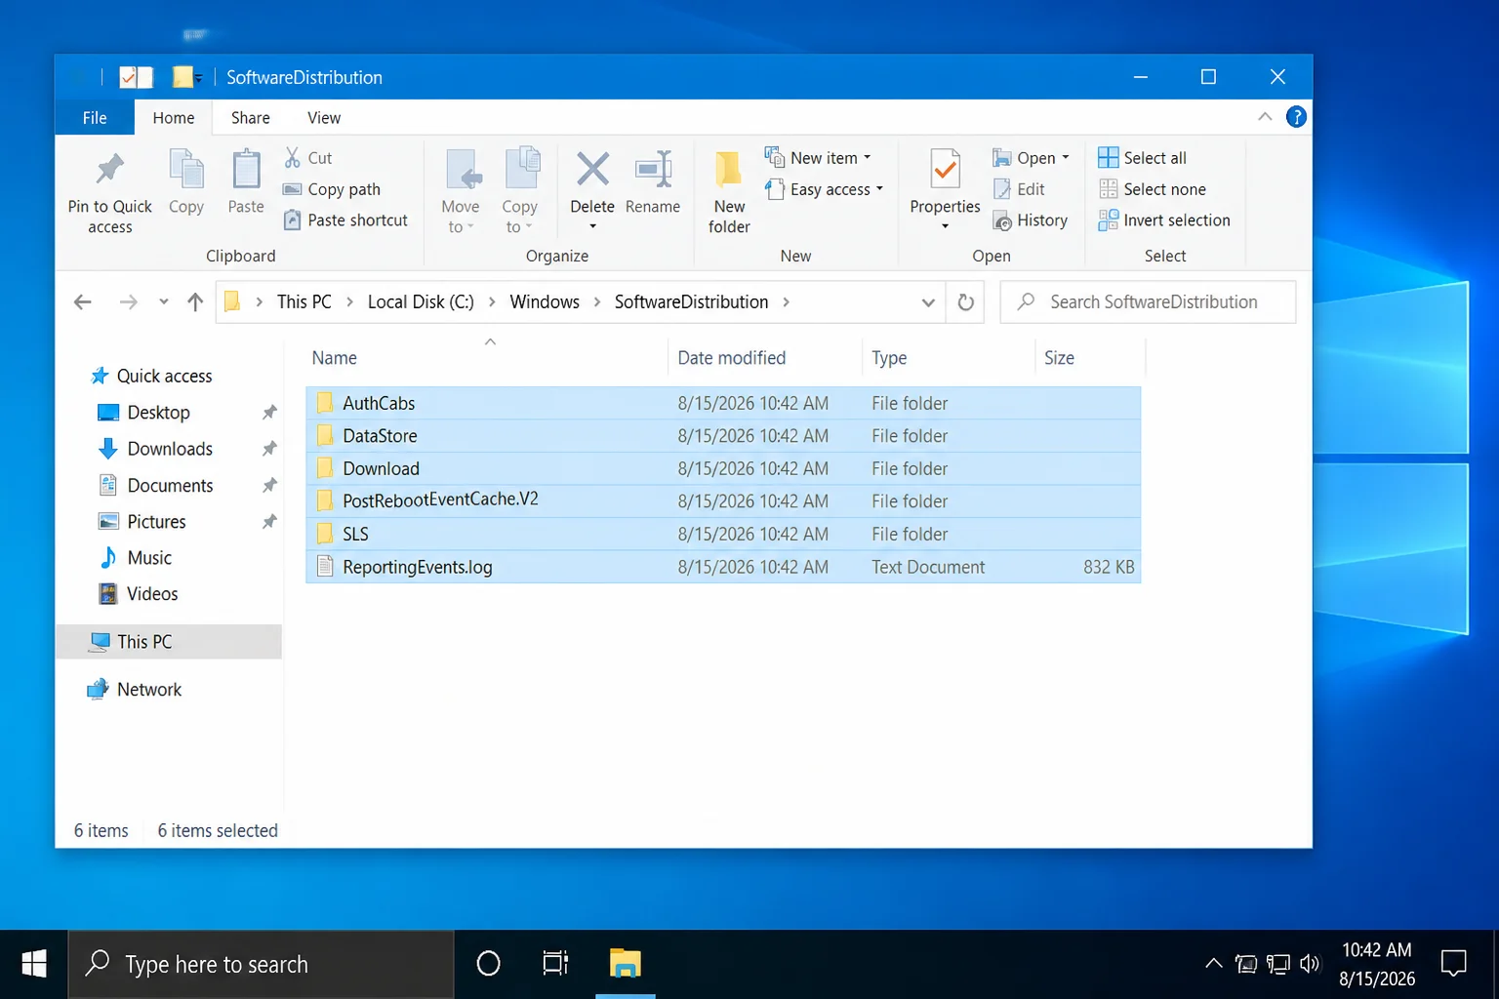Select the SLS folder
The image size is (1499, 999).
pyautogui.click(x=723, y=534)
